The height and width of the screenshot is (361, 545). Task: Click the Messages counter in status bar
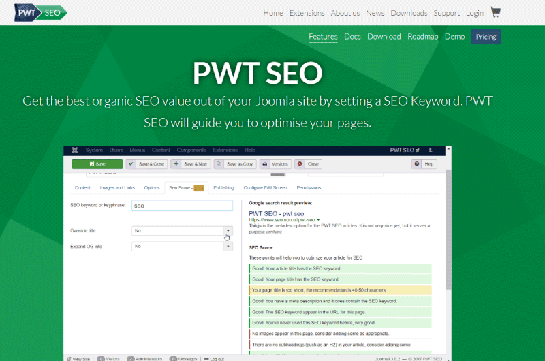coord(183,358)
